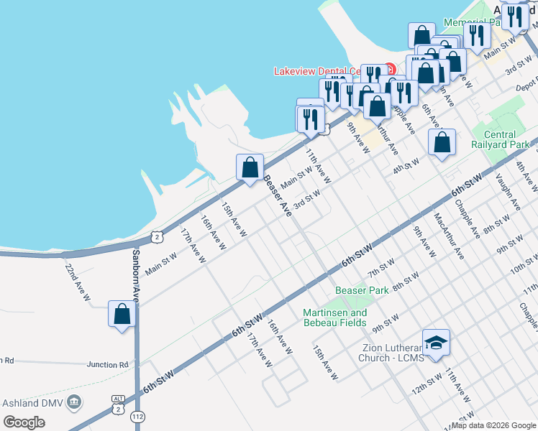Click the 6th Ave street label

[x=430, y=115]
